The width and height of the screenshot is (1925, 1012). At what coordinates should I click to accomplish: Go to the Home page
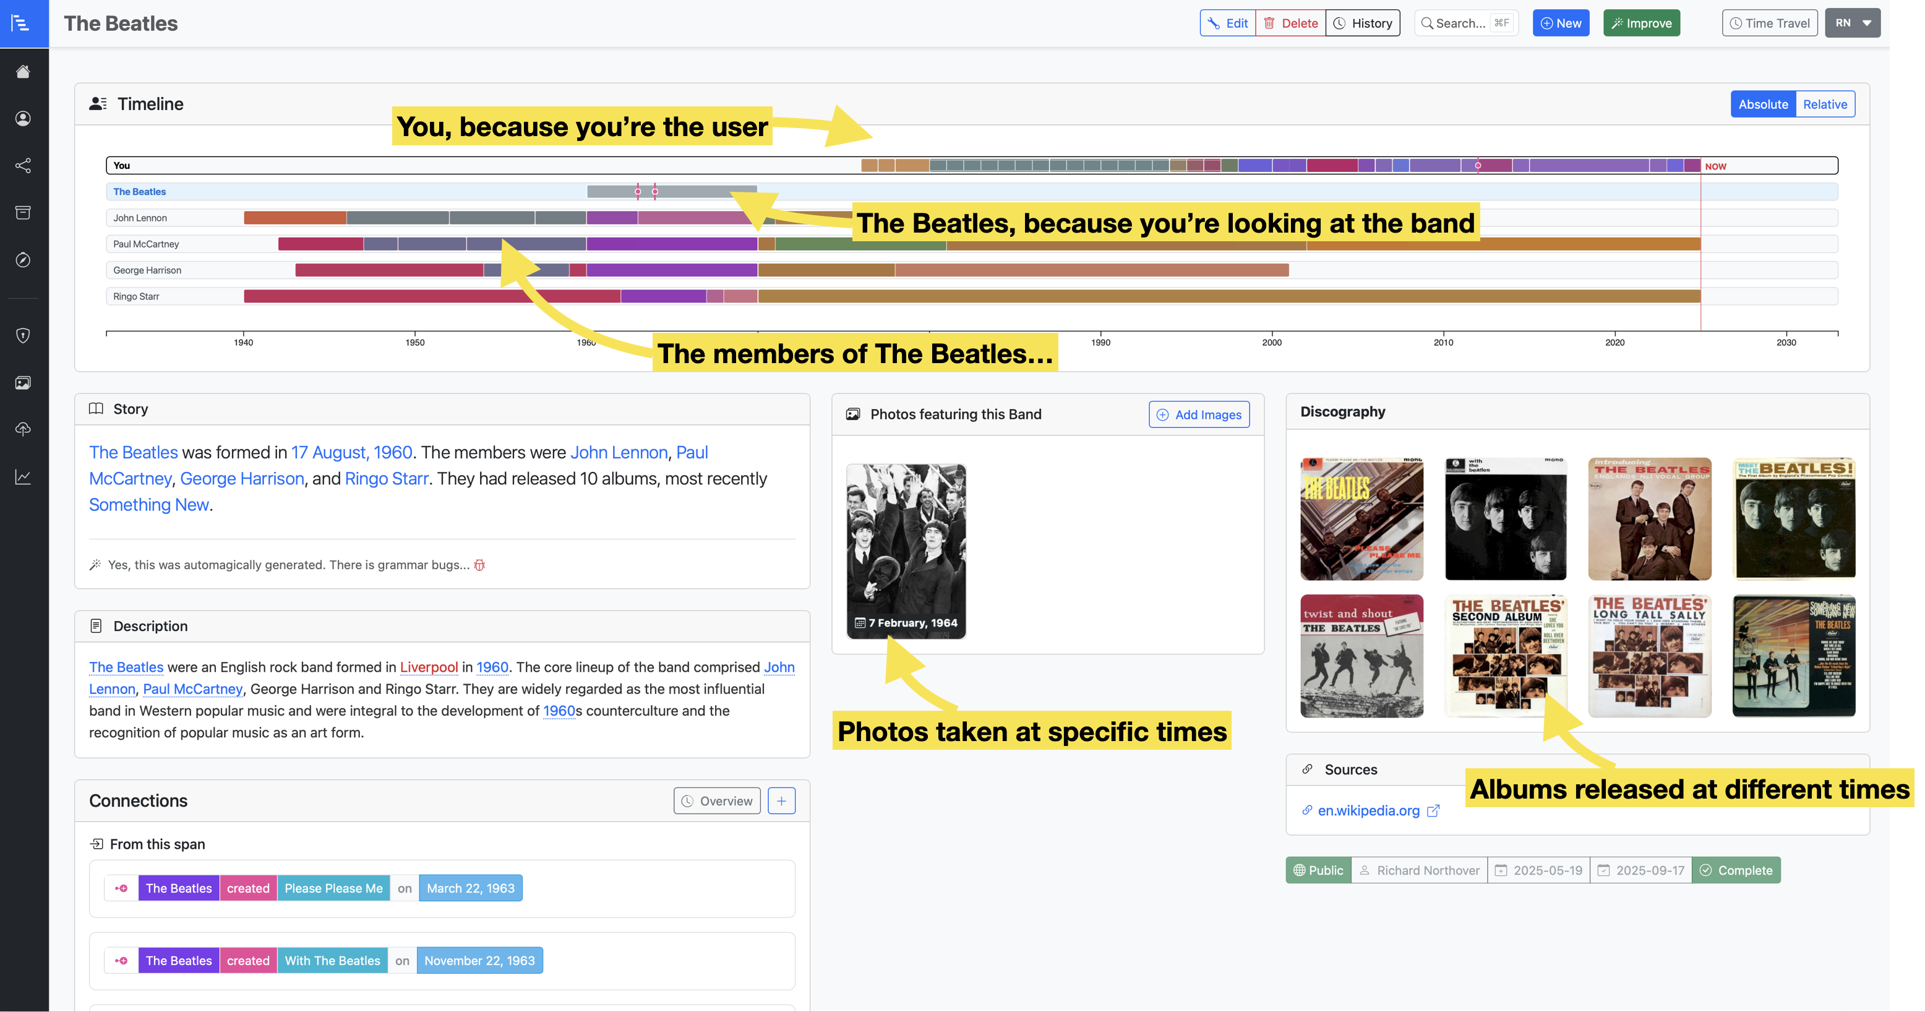[x=23, y=71]
